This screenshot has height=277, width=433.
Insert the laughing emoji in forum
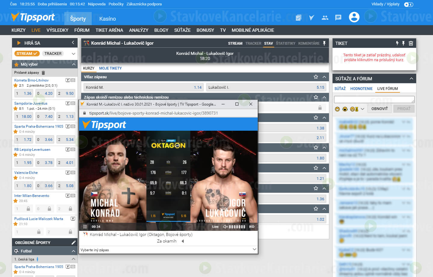click(x=337, y=109)
